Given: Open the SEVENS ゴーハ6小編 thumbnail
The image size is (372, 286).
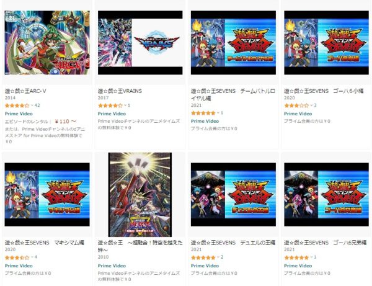Looking at the screenshot, I should pyautogui.click(x=327, y=42).
